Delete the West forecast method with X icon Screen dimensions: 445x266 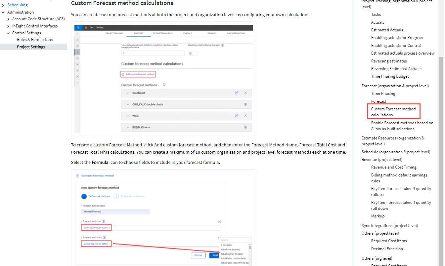[x=245, y=116]
